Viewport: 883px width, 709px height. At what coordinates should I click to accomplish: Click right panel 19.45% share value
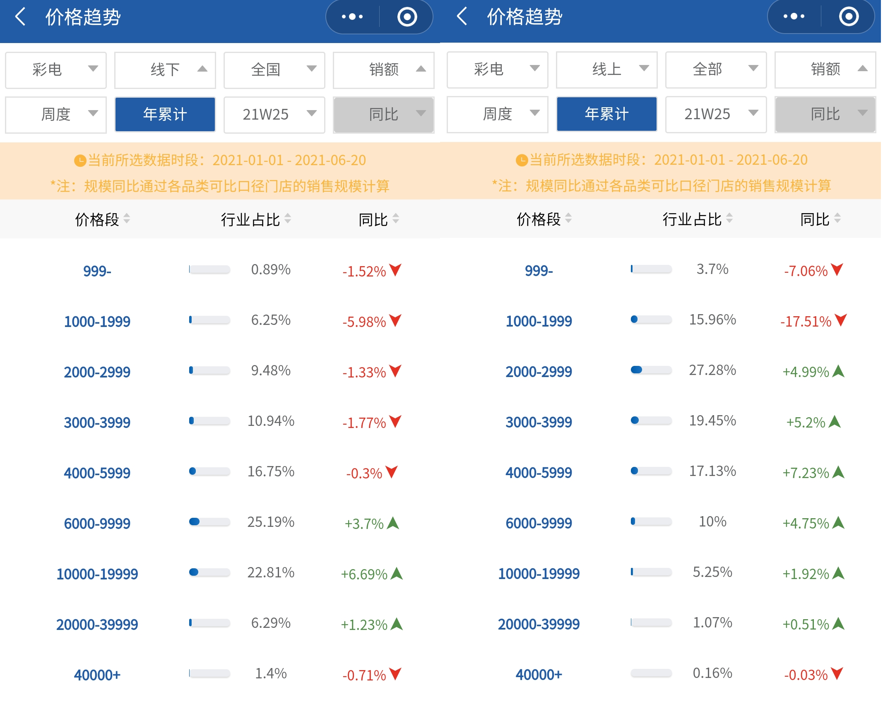[x=712, y=421]
